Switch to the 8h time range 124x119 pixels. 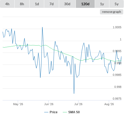pyautogui.click(x=22, y=4)
